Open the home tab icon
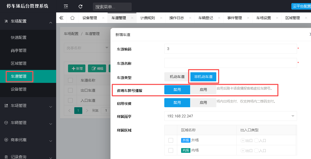 [x=72, y=18]
